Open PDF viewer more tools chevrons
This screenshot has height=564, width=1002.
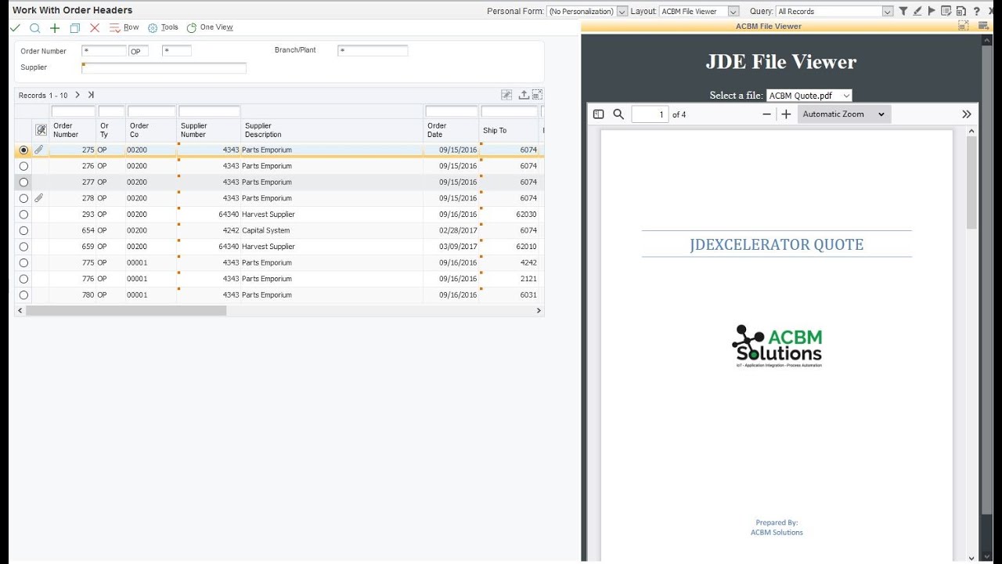point(967,114)
